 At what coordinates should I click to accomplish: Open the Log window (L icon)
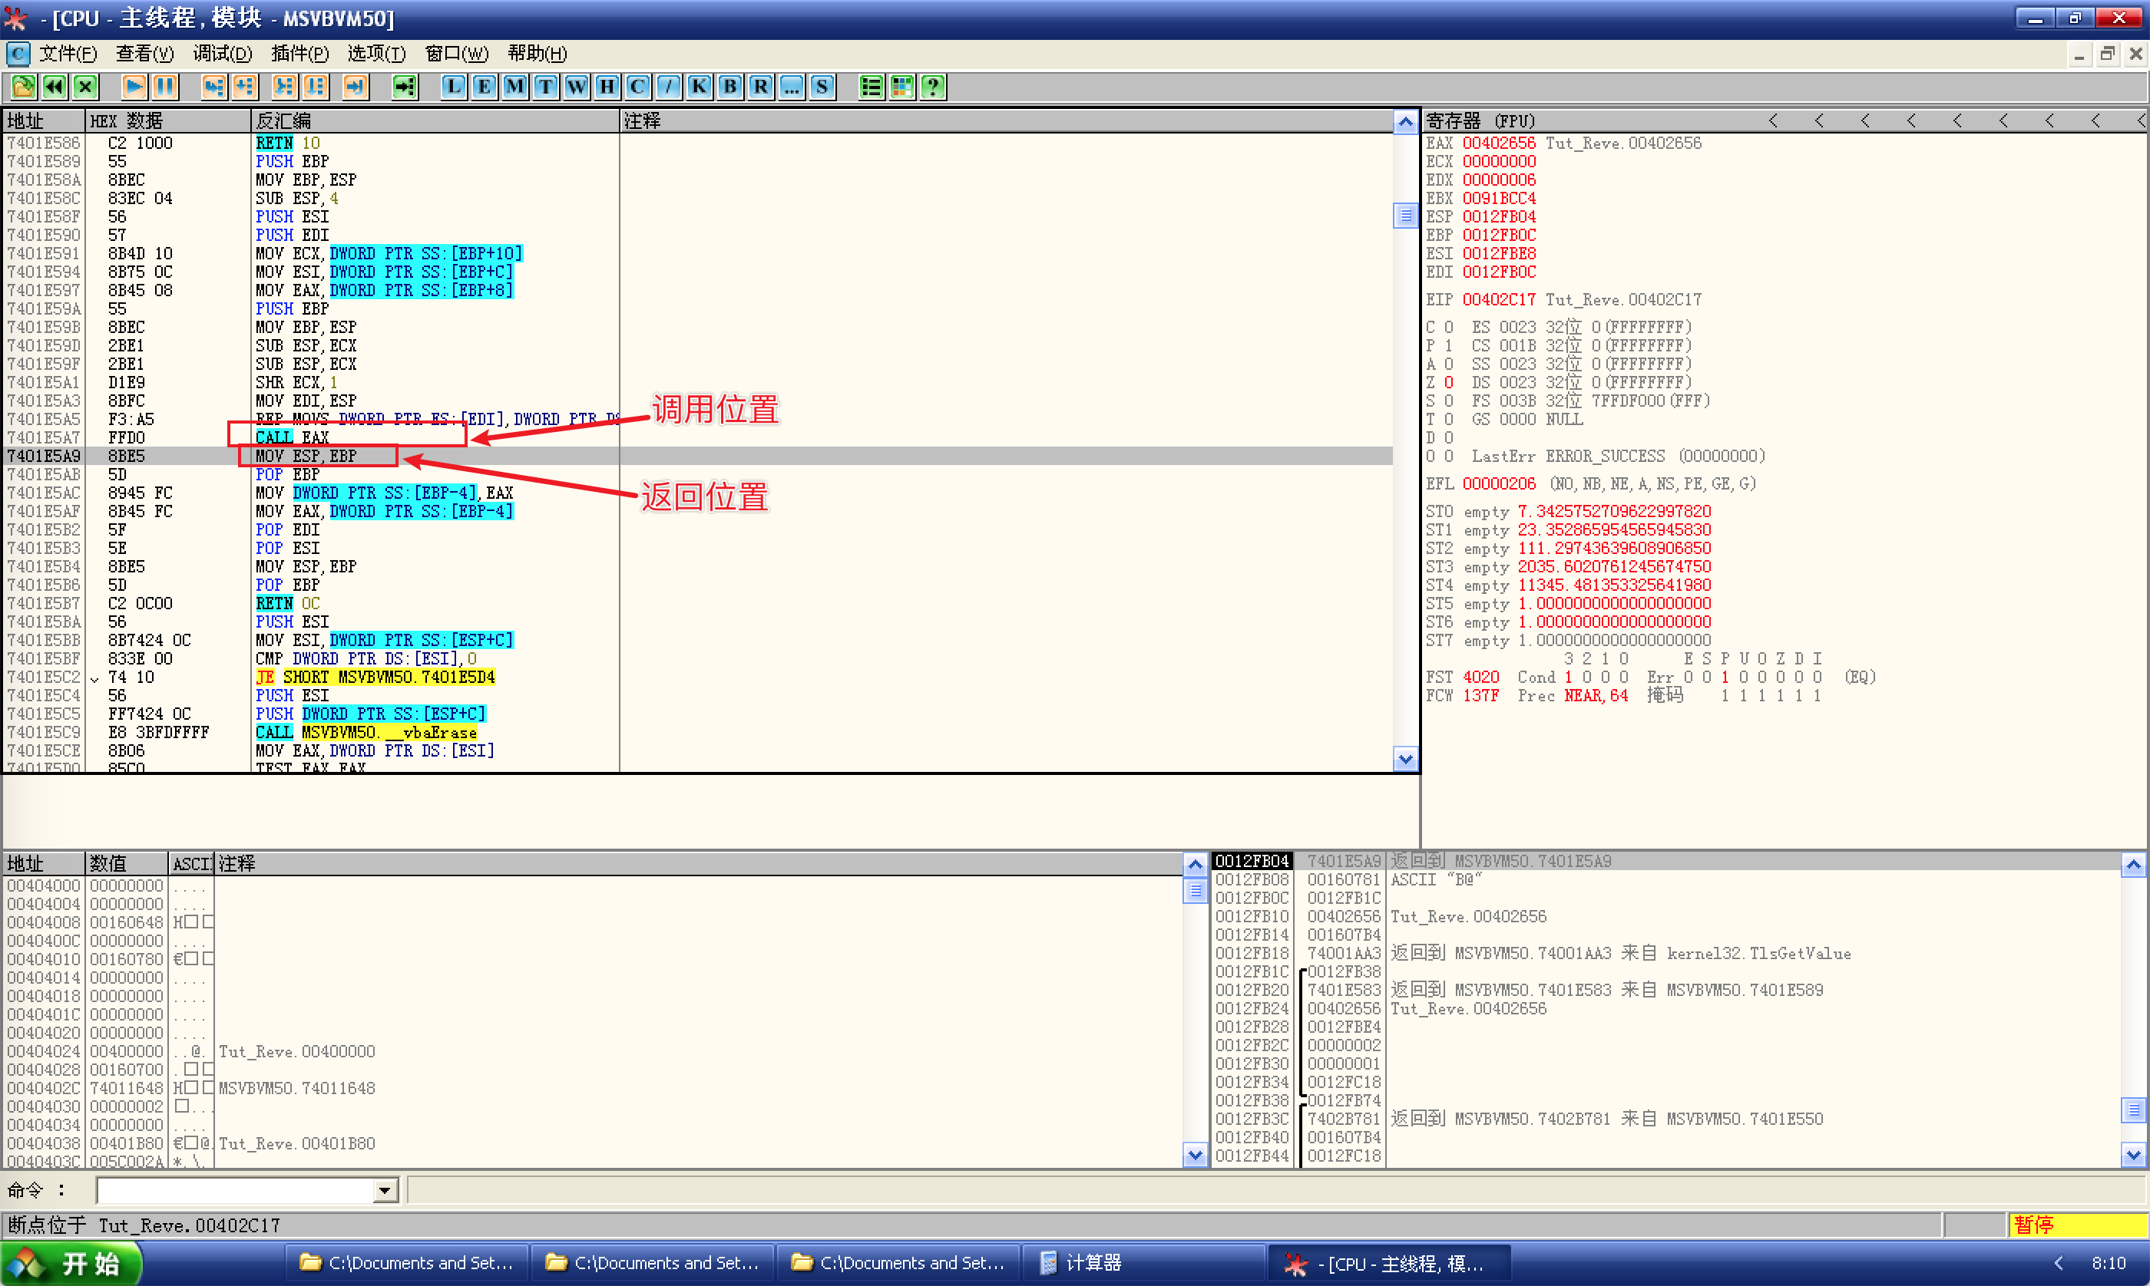pos(453,87)
